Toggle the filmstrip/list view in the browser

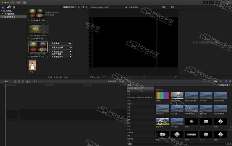(79, 7)
